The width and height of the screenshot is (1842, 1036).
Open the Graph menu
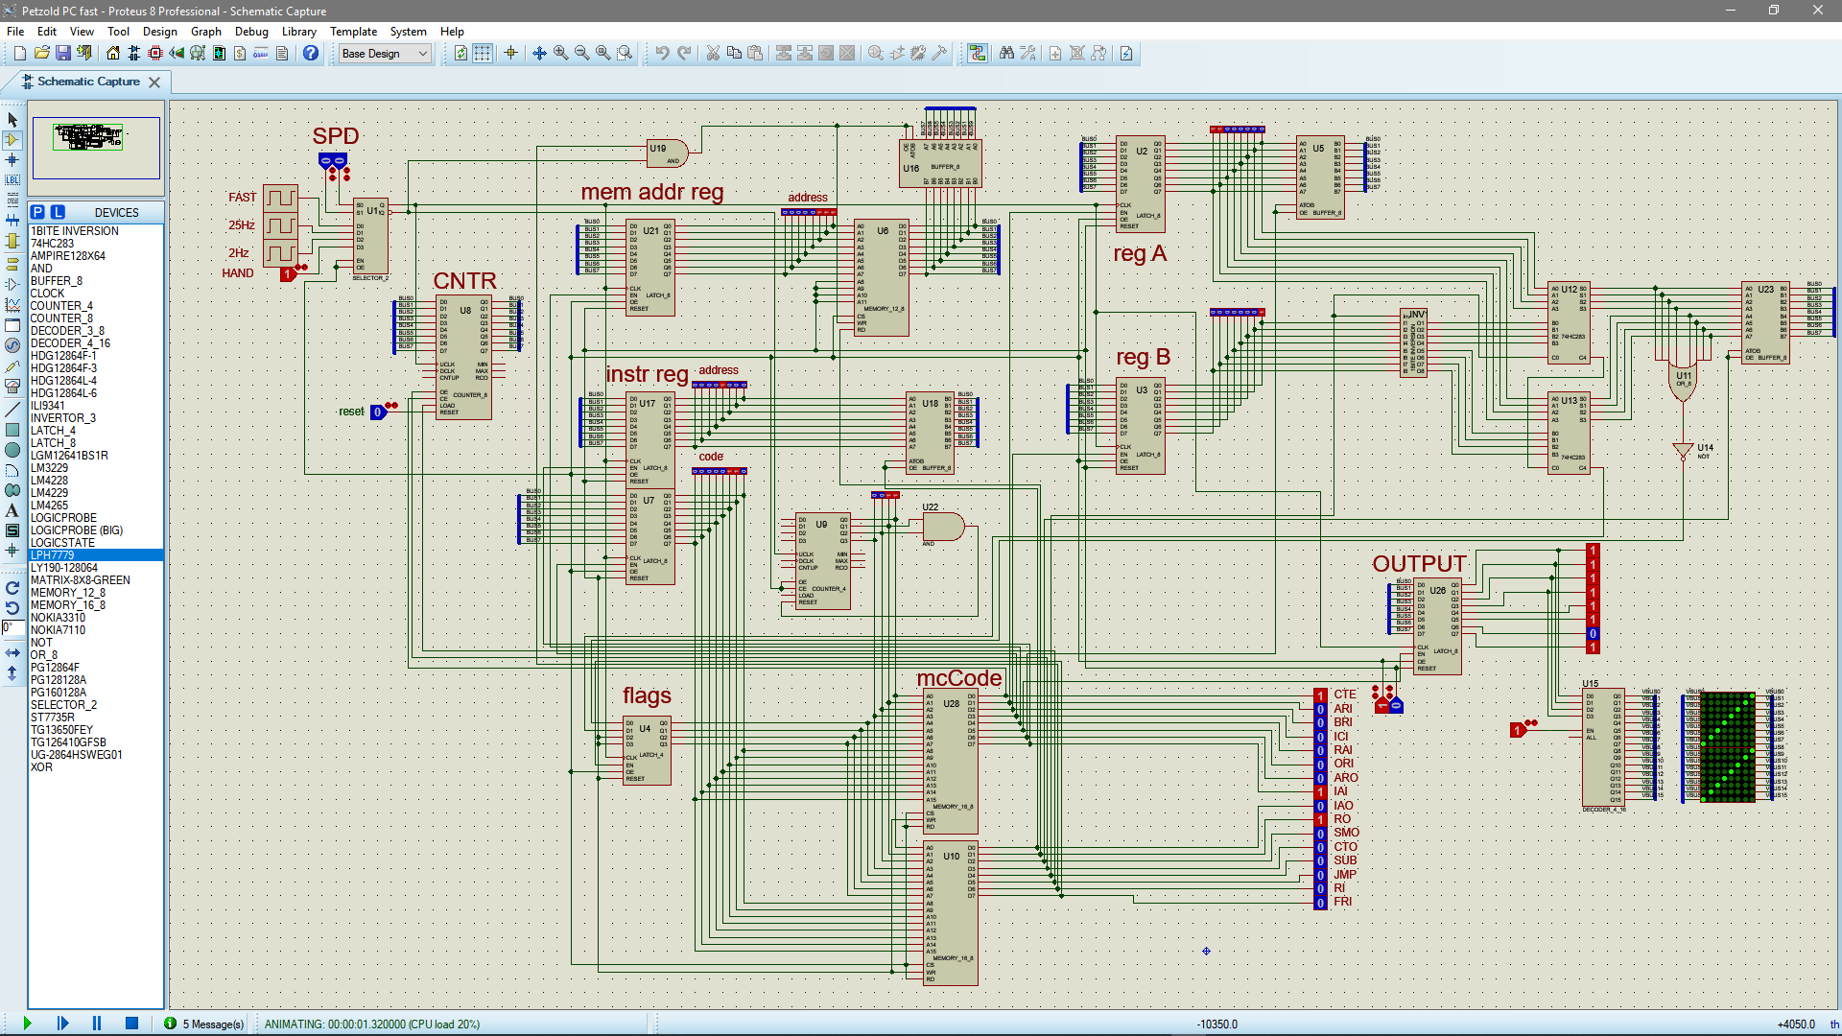(206, 32)
